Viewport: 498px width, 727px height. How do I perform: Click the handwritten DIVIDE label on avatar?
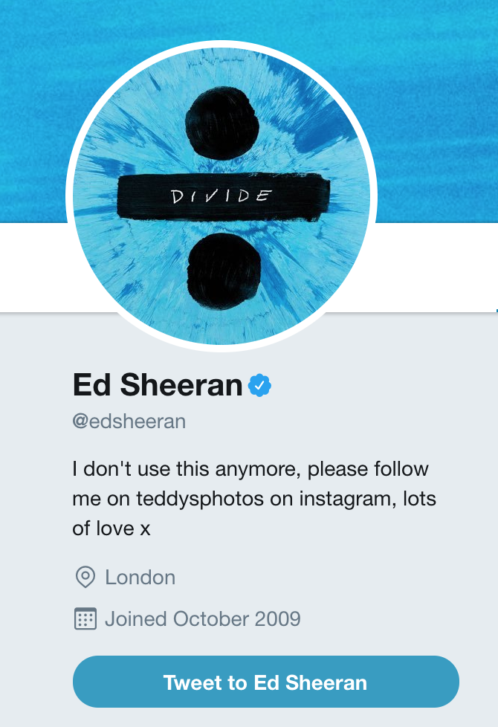[x=221, y=196]
